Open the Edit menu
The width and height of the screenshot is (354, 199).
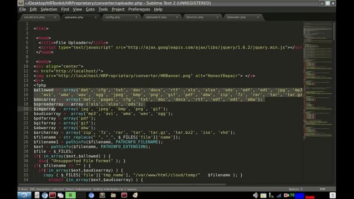33,9
